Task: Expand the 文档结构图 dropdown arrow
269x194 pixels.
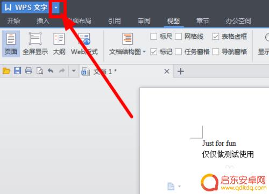Action: pyautogui.click(x=144, y=52)
